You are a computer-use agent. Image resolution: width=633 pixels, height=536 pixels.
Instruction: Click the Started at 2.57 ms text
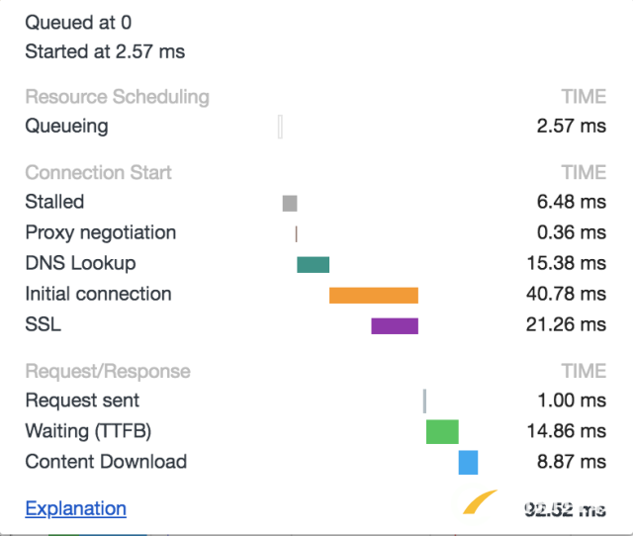(105, 51)
